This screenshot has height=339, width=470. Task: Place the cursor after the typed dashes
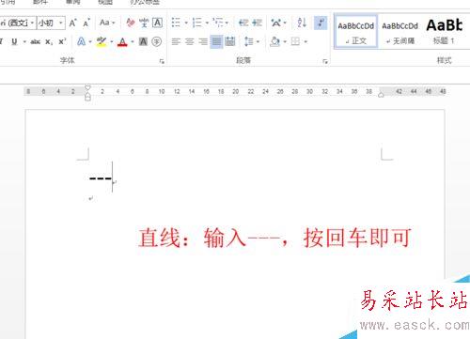tap(112, 178)
